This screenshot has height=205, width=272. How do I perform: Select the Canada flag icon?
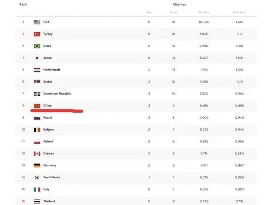tap(37, 154)
